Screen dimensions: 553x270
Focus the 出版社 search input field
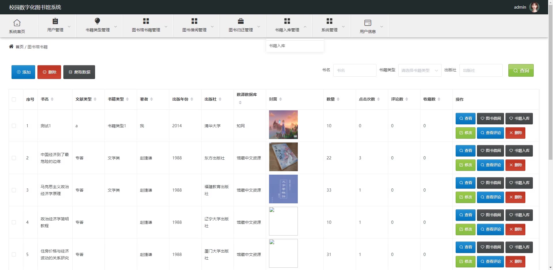point(480,70)
